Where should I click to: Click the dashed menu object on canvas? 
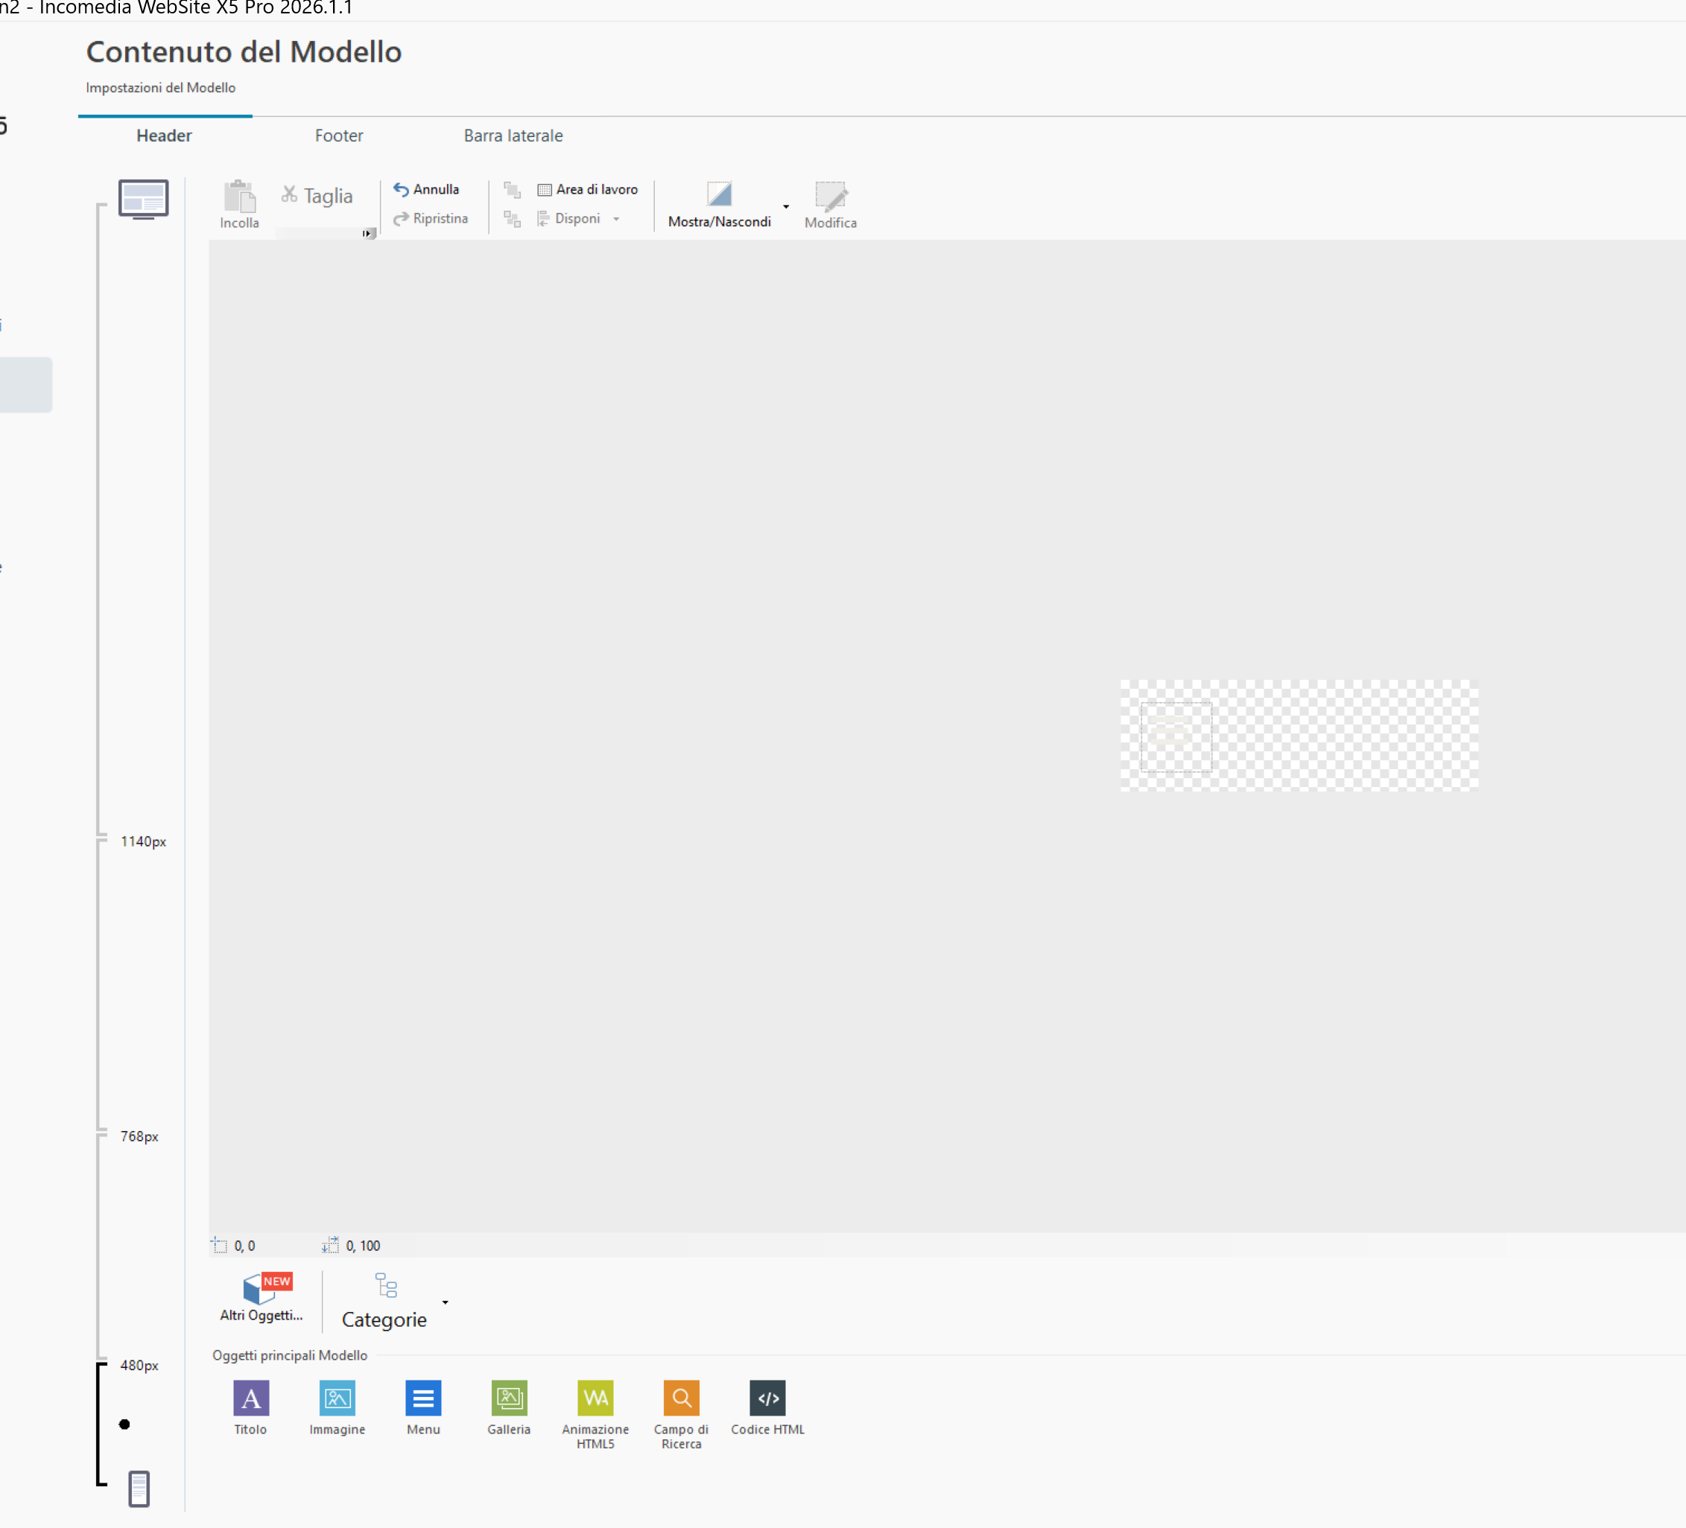(x=1175, y=737)
